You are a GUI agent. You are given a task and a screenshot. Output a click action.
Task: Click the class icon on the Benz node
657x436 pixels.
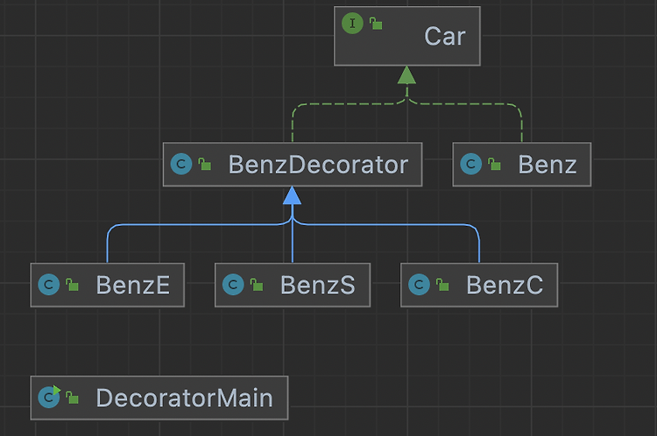pyautogui.click(x=471, y=164)
